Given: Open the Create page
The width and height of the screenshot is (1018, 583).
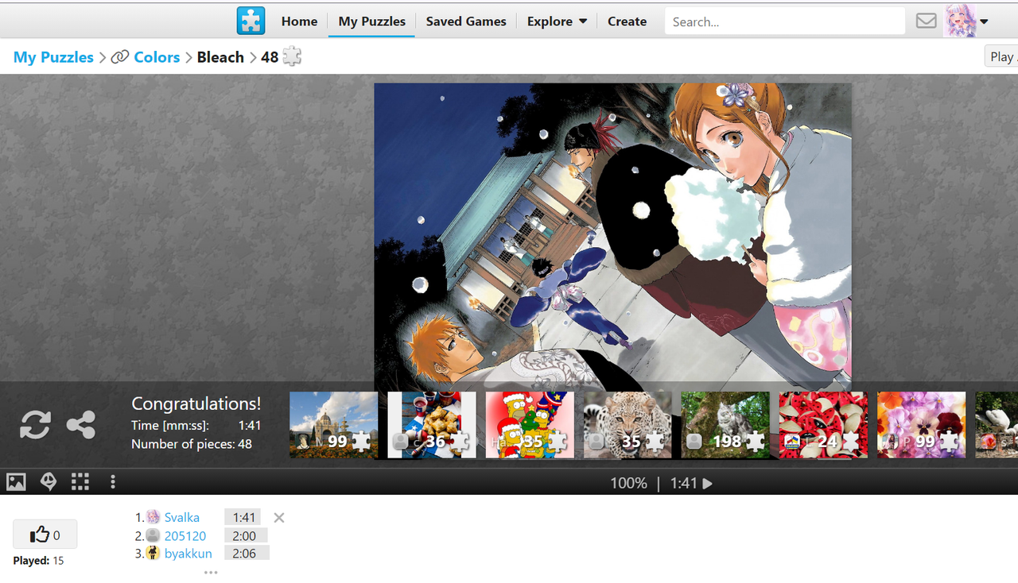Looking at the screenshot, I should coord(627,21).
